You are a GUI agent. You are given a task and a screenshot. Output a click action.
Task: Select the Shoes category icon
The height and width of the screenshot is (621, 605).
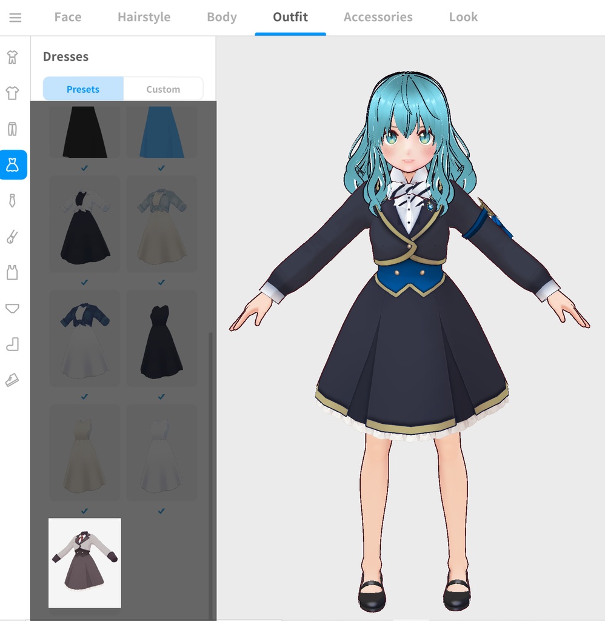(13, 380)
